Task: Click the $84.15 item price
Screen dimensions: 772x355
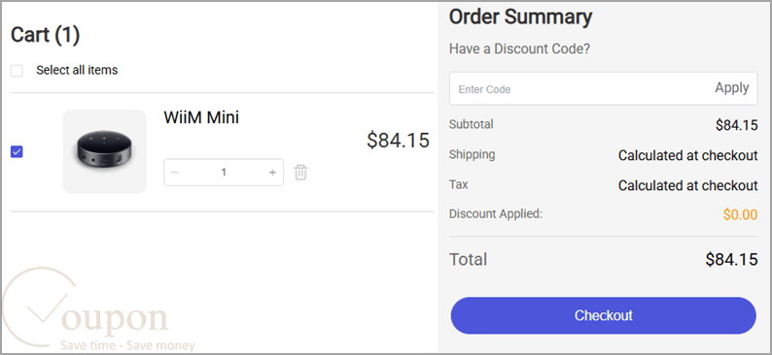Action: (398, 141)
